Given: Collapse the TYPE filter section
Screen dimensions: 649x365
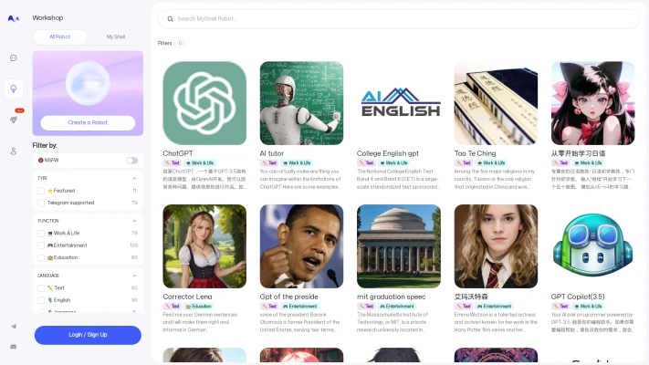Looking at the screenshot, I should [134, 178].
